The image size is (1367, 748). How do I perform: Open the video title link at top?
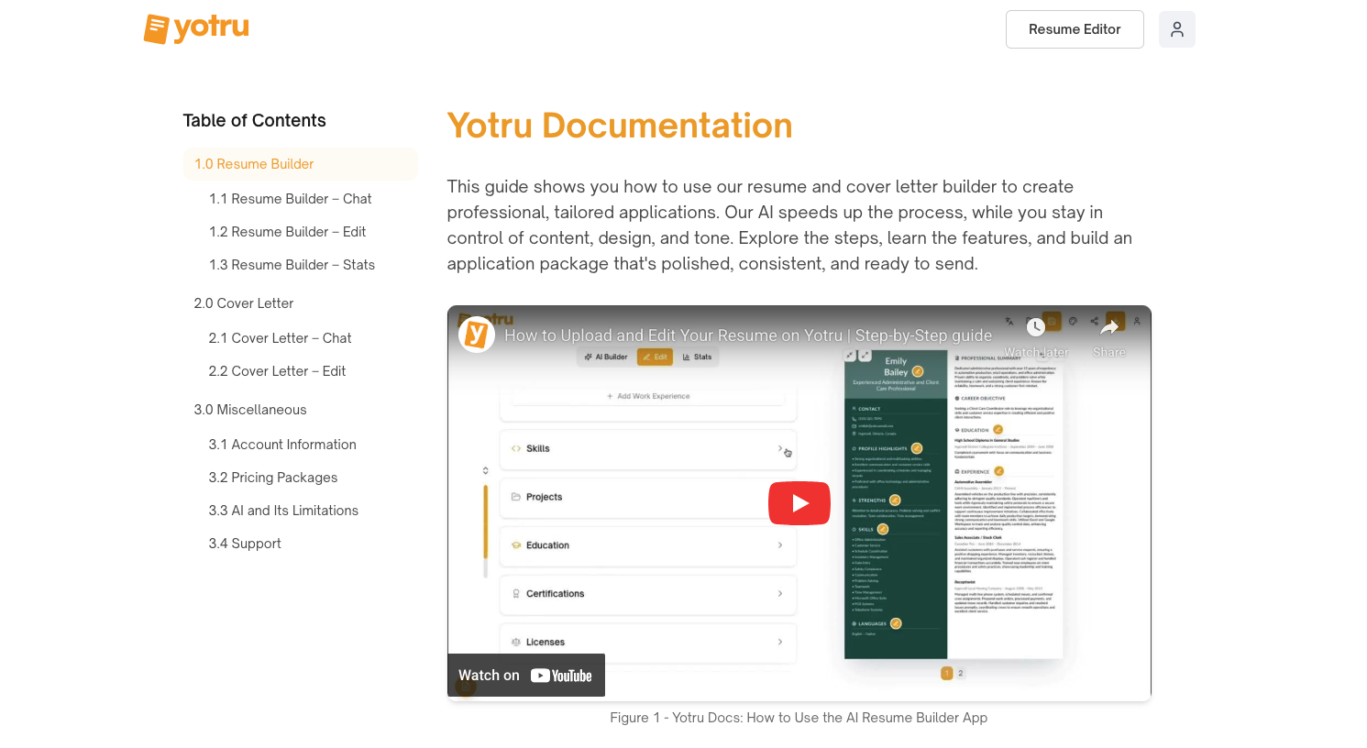point(748,335)
